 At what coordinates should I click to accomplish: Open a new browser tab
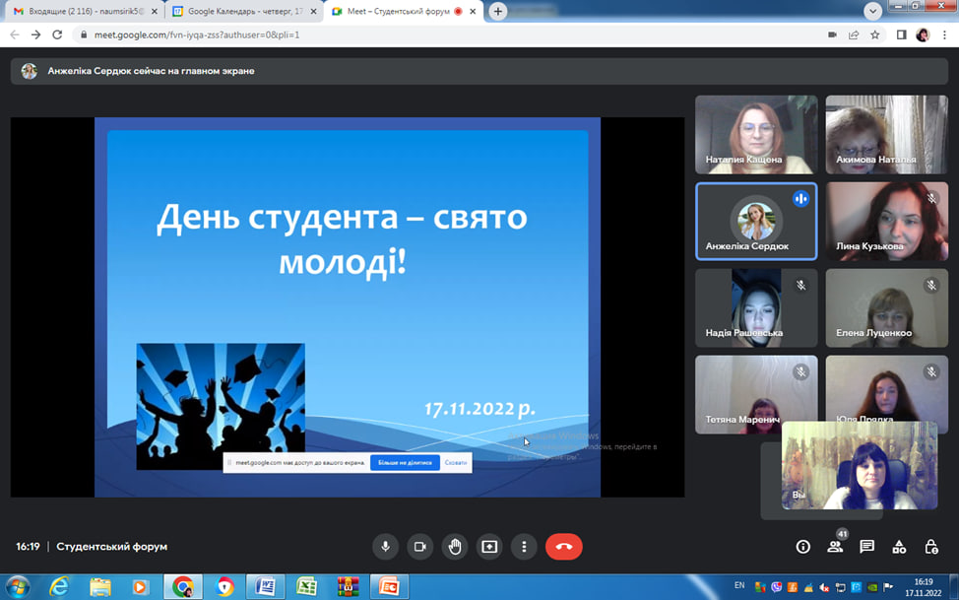(x=498, y=11)
